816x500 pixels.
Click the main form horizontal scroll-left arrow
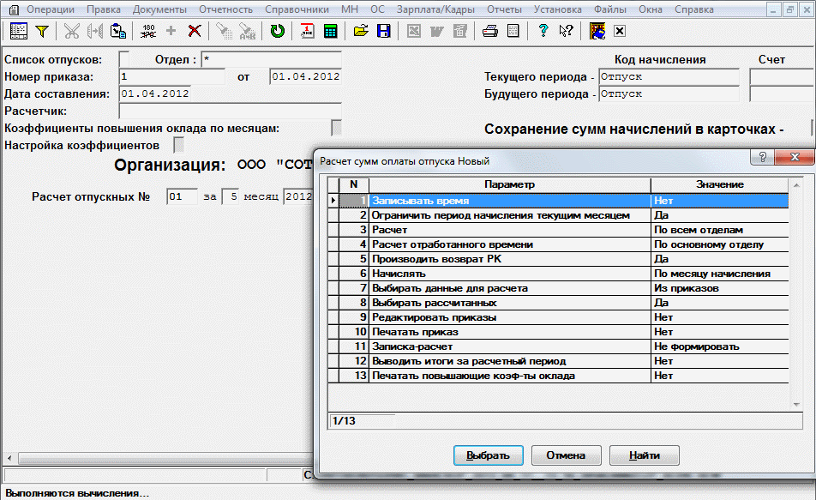coord(9,458)
